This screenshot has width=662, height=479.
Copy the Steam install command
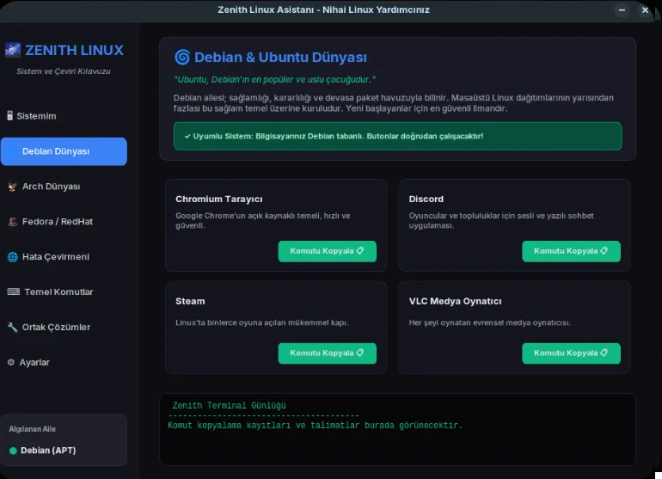(328, 353)
